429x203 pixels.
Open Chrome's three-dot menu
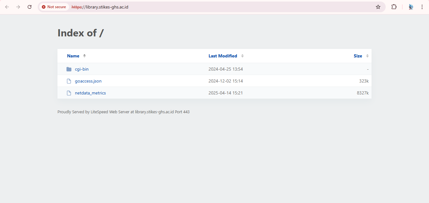coord(422,7)
